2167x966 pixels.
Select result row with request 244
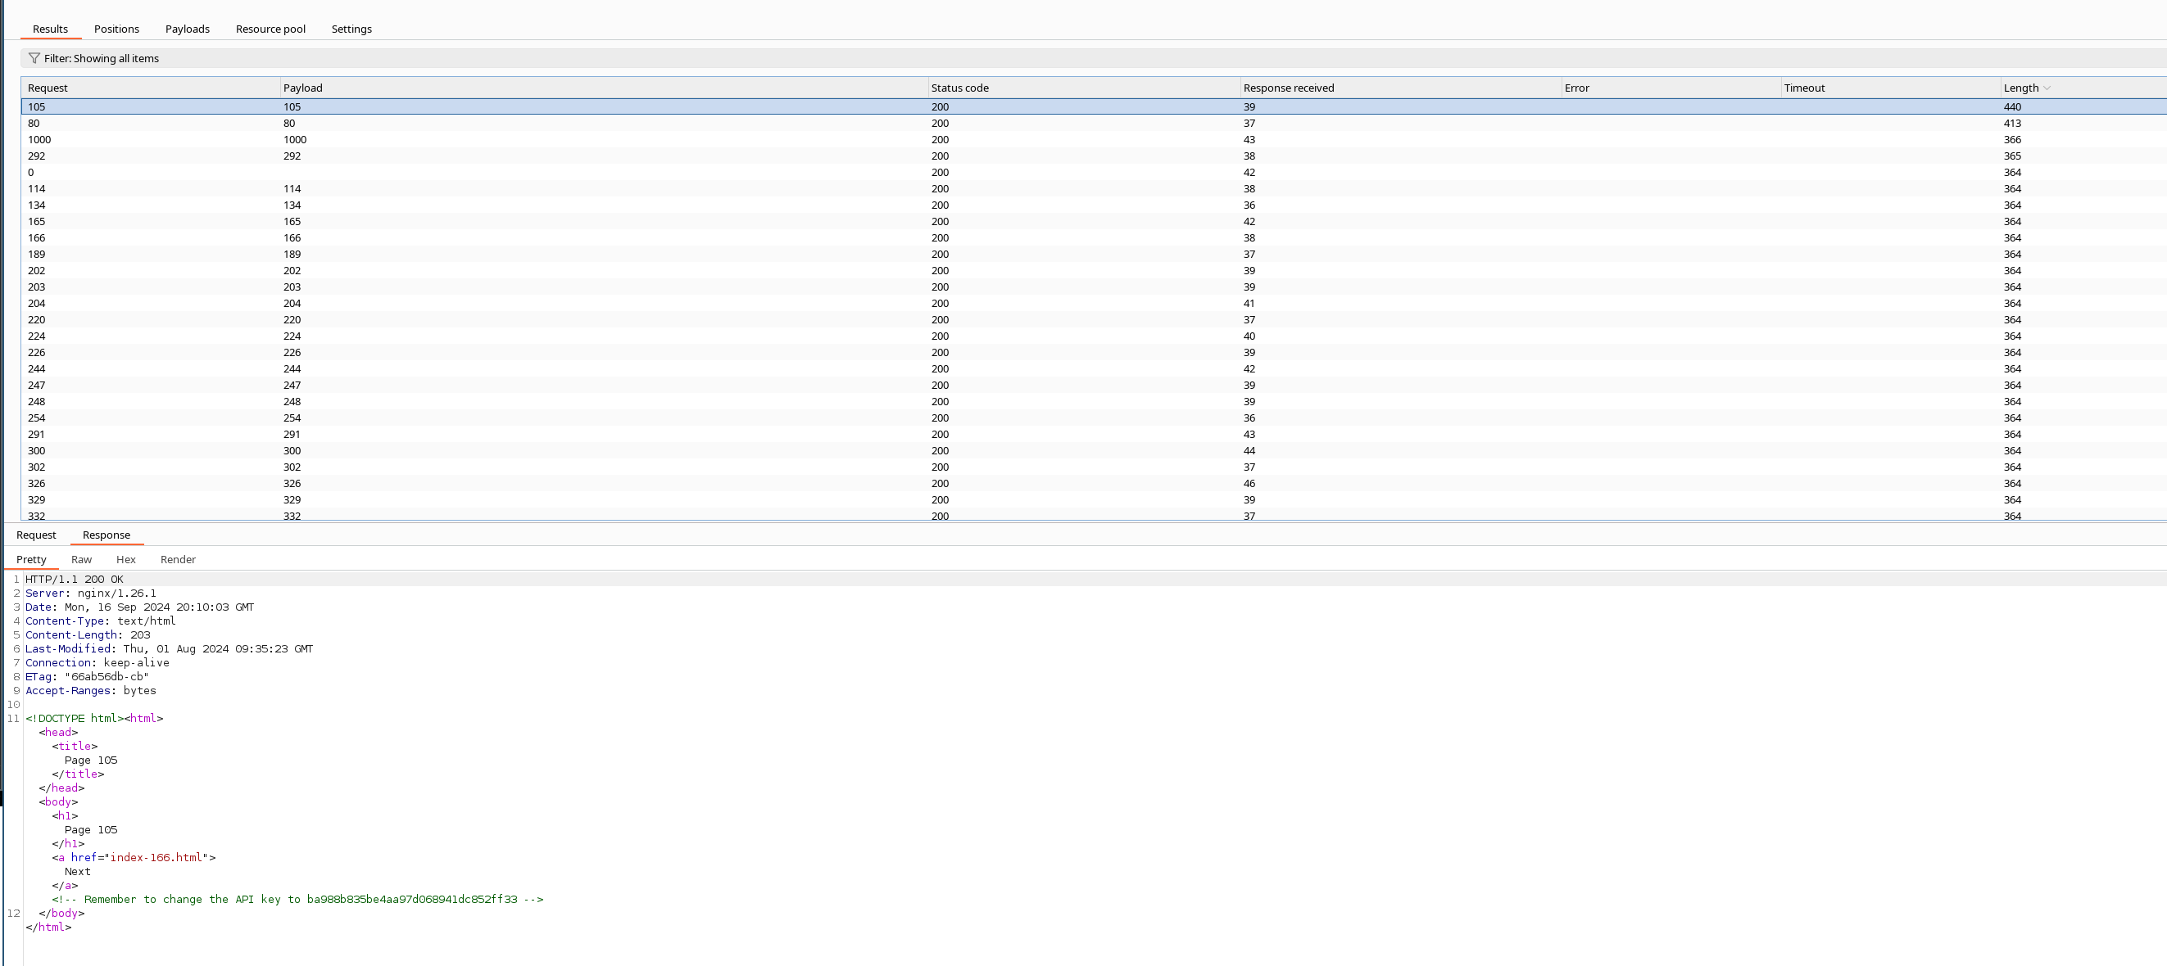point(1094,369)
